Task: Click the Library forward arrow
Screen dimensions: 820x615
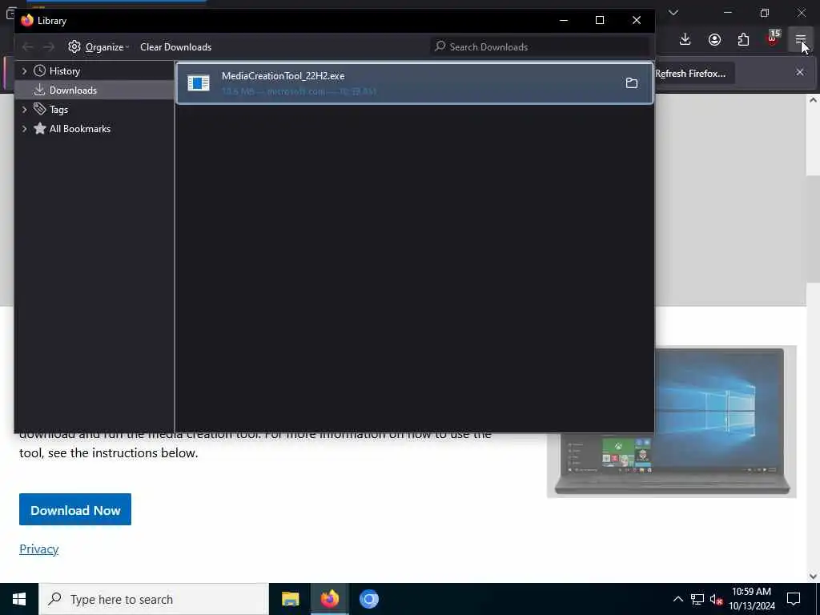Action: point(49,47)
